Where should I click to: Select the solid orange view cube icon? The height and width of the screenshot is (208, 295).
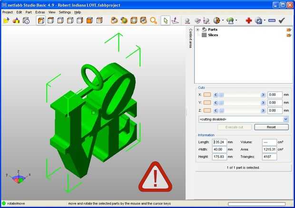coord(89,20)
